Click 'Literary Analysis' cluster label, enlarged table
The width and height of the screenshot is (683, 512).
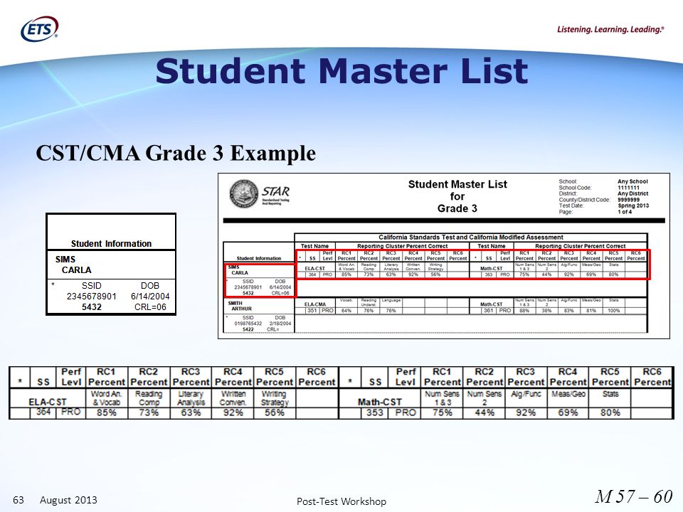pos(191,398)
